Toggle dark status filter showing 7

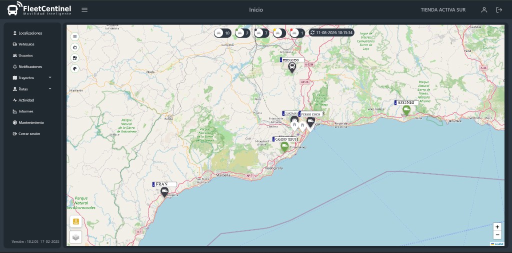coord(262,33)
